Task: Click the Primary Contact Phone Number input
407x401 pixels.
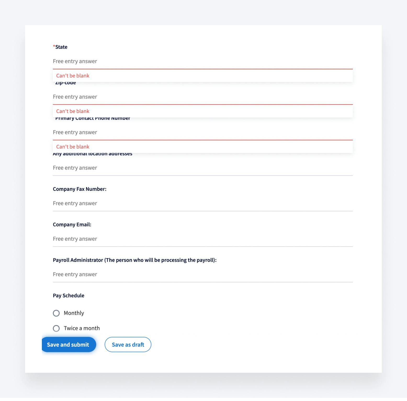Action: (x=202, y=132)
